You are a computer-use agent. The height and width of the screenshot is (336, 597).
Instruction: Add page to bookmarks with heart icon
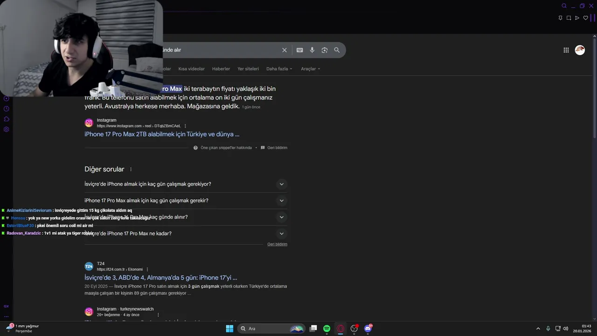[585, 18]
